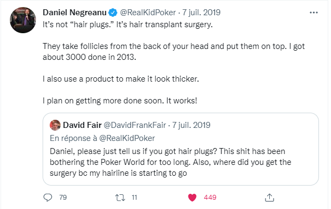Click the Daniel Negreanu display name
The height and width of the screenshot is (209, 331).
point(74,13)
